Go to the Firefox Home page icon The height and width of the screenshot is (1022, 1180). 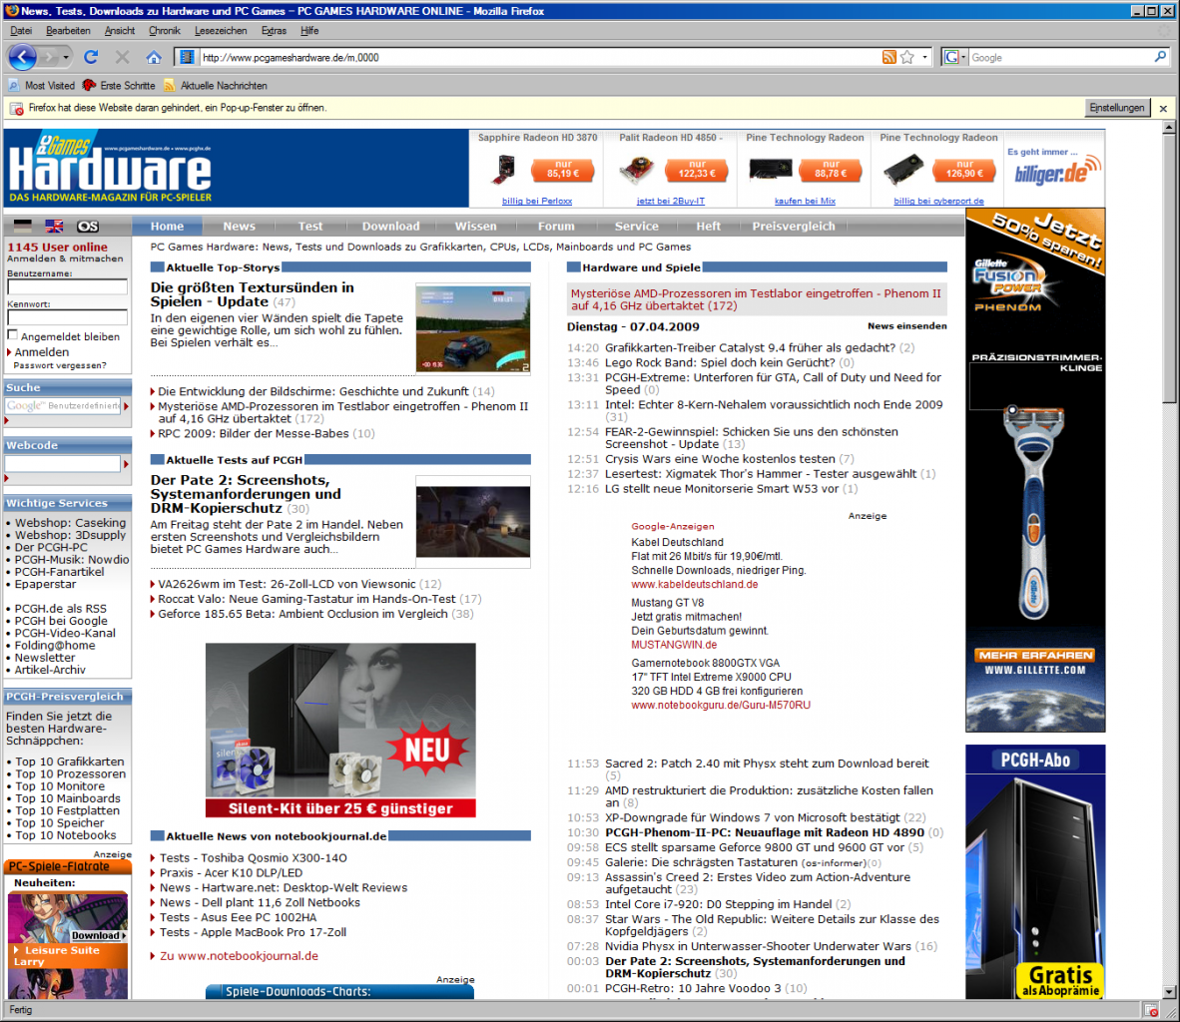(154, 57)
